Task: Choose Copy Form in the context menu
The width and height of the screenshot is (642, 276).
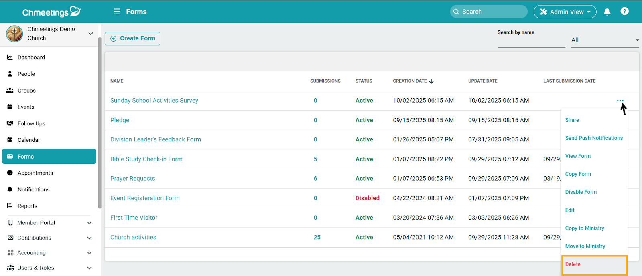Action: tap(578, 174)
